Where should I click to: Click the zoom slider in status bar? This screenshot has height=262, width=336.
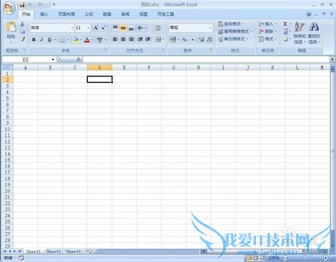pyautogui.click(x=305, y=258)
